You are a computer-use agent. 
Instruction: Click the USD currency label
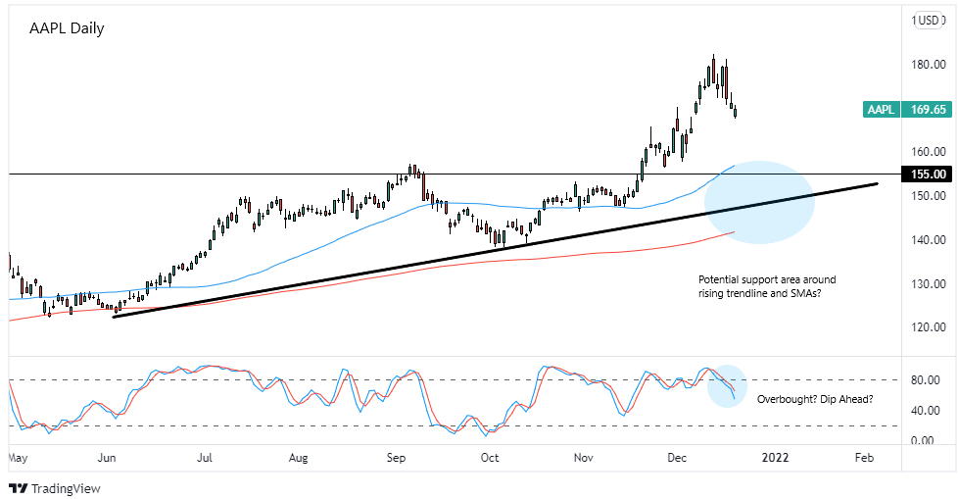click(x=929, y=21)
